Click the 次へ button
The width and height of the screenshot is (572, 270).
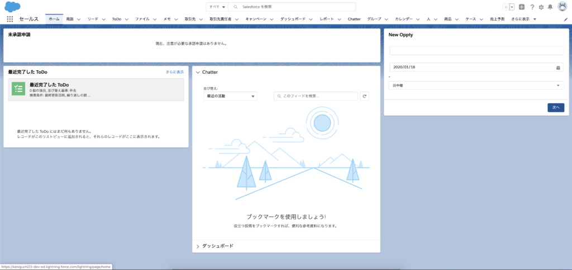556,108
